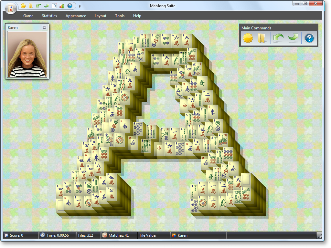
Task: Click the folder Open icon in Main Commands
Action: point(261,38)
